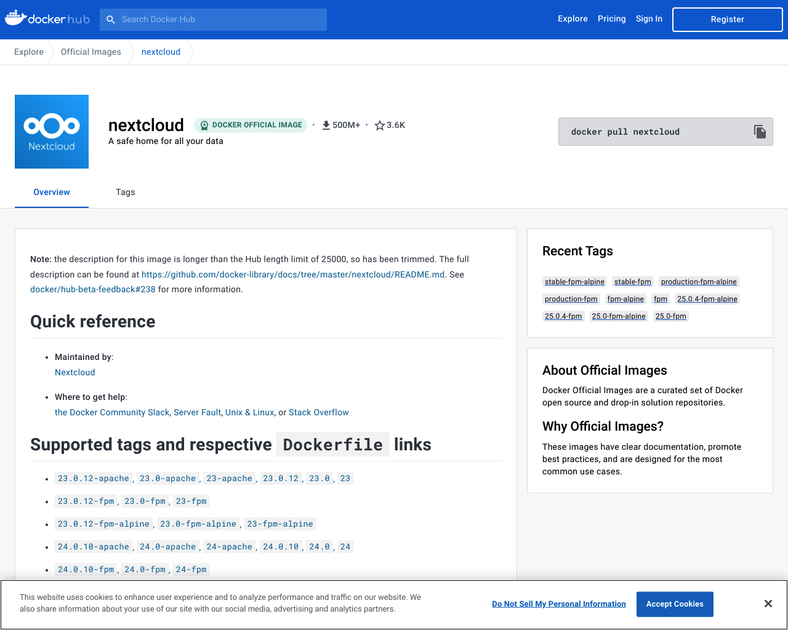Open the Server Fault link
The width and height of the screenshot is (788, 630).
[197, 412]
